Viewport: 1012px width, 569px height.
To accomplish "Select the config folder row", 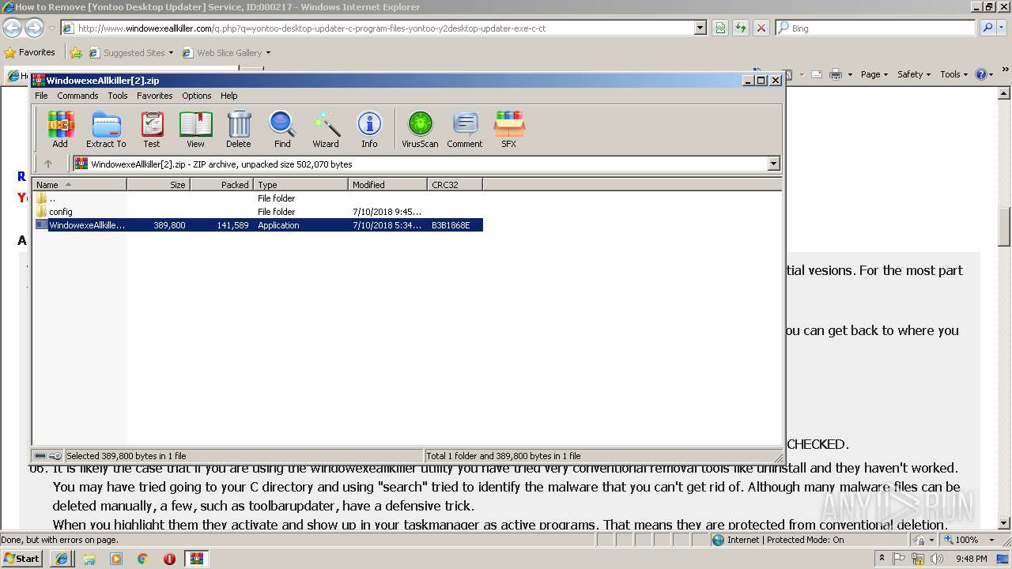I will click(x=258, y=212).
